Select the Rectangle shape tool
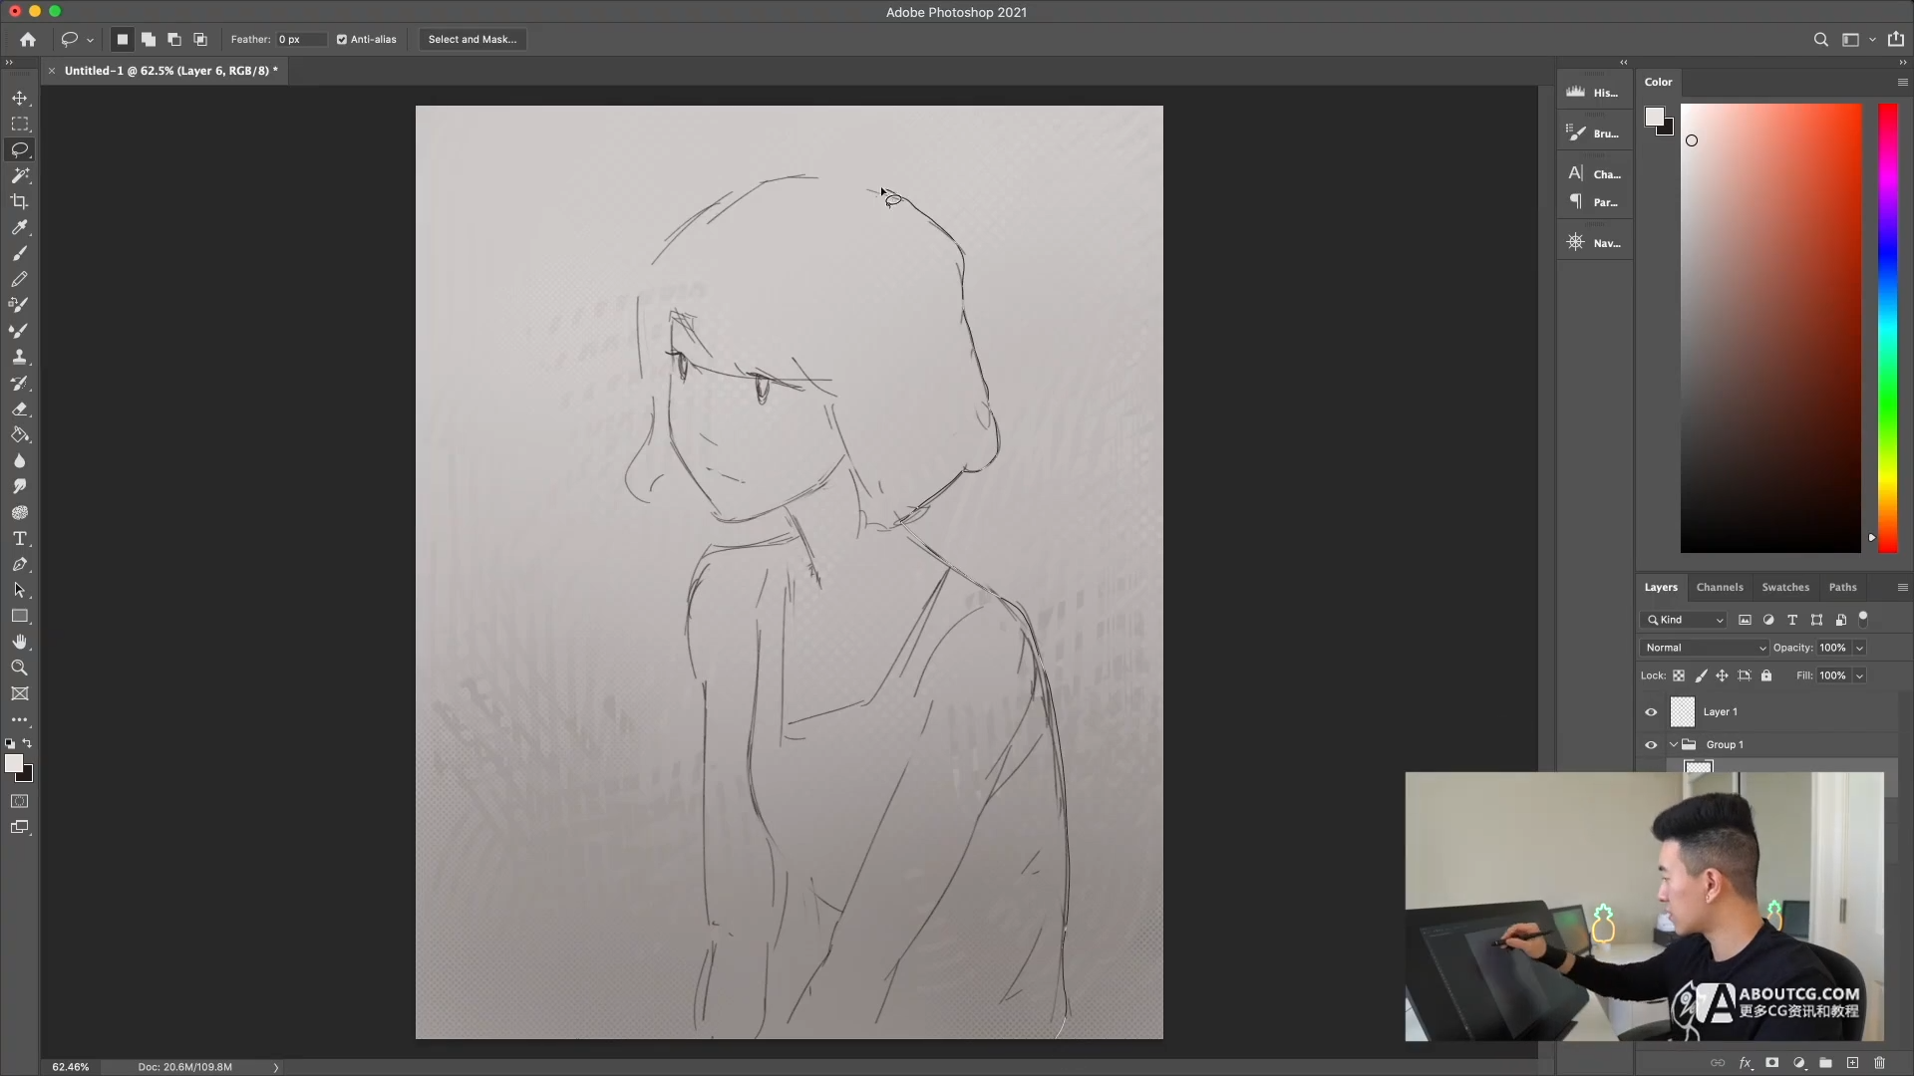The image size is (1914, 1076). (x=20, y=616)
